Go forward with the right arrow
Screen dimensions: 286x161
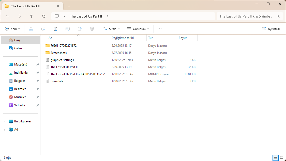[x=19, y=16]
